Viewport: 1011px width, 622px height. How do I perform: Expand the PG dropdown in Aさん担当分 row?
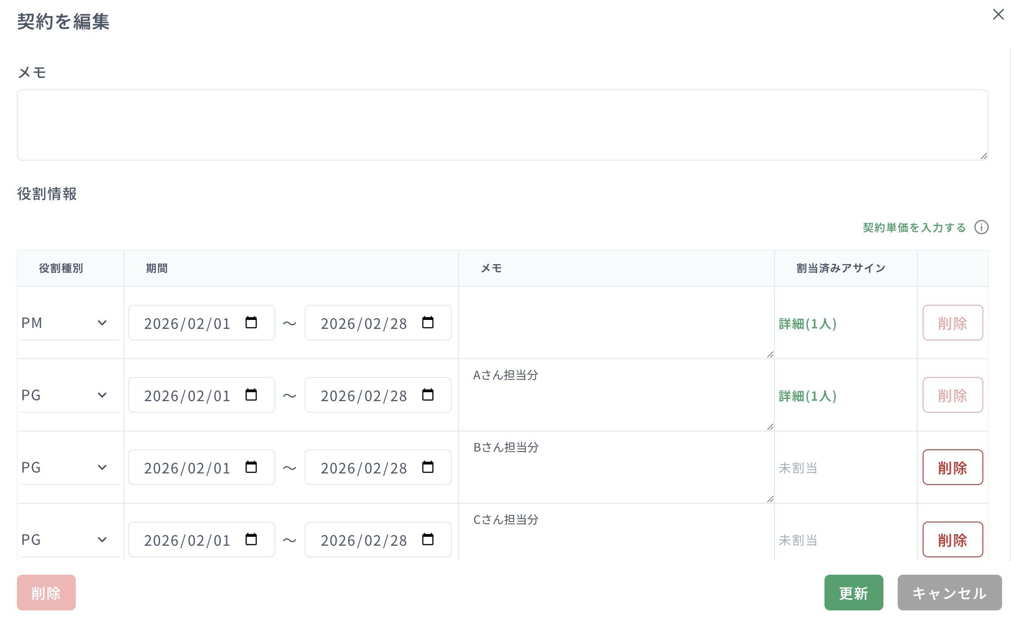click(x=70, y=395)
